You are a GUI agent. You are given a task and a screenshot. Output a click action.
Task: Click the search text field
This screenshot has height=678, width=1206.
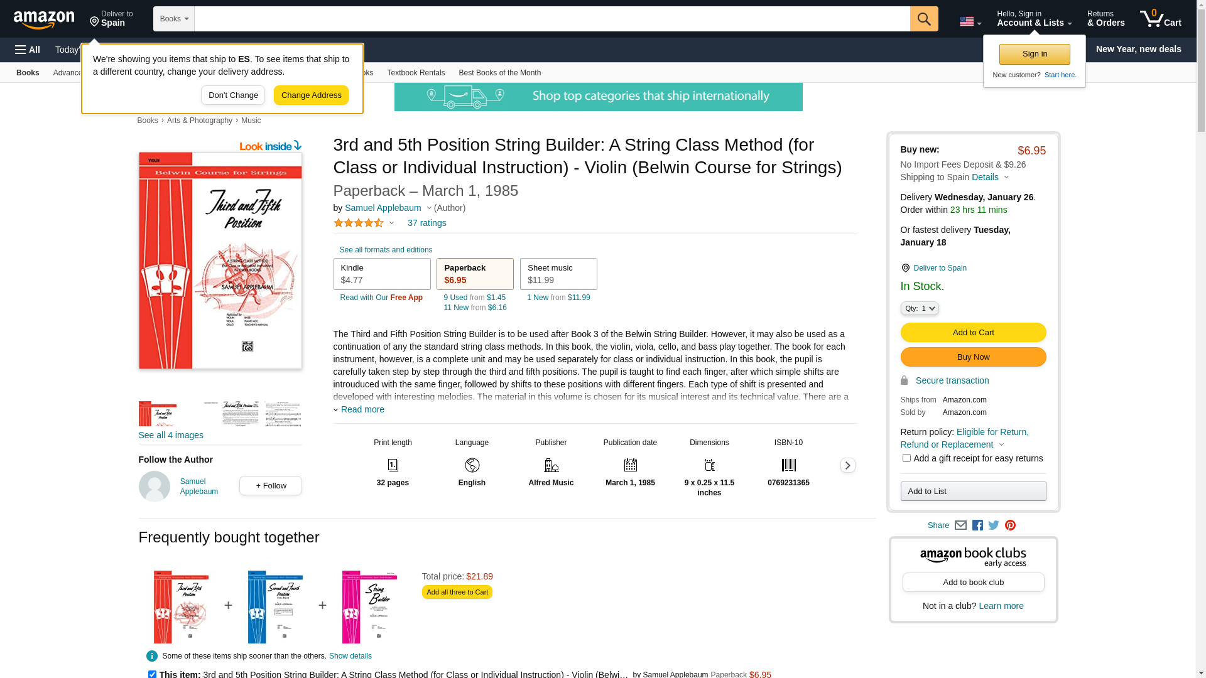551,19
